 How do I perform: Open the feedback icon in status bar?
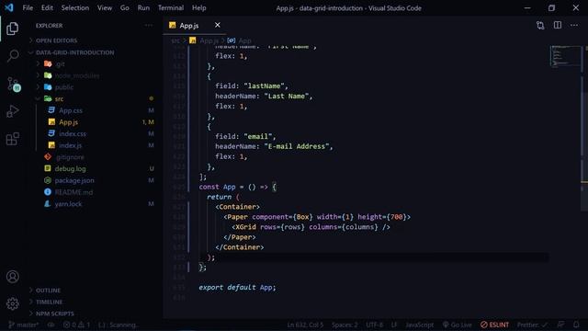(560, 325)
